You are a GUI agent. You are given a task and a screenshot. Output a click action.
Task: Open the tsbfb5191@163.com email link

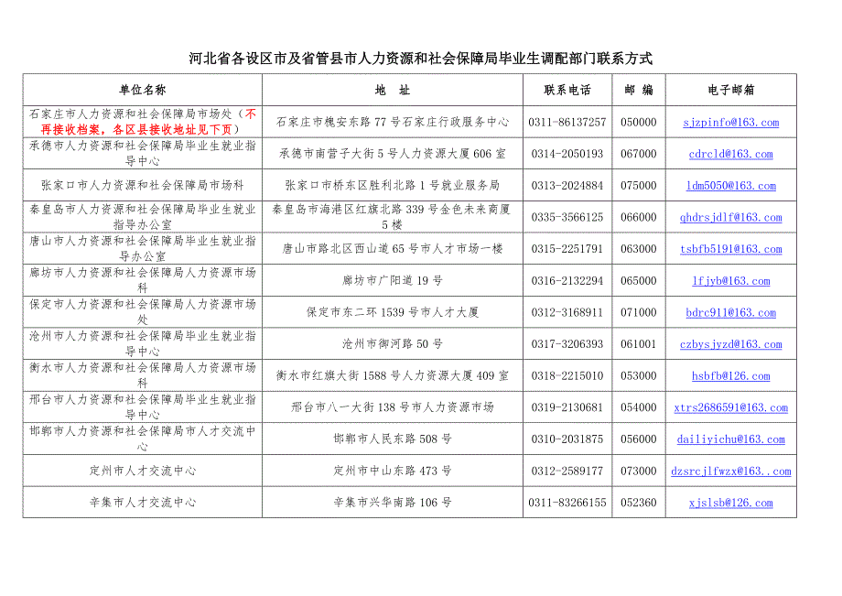click(x=730, y=249)
